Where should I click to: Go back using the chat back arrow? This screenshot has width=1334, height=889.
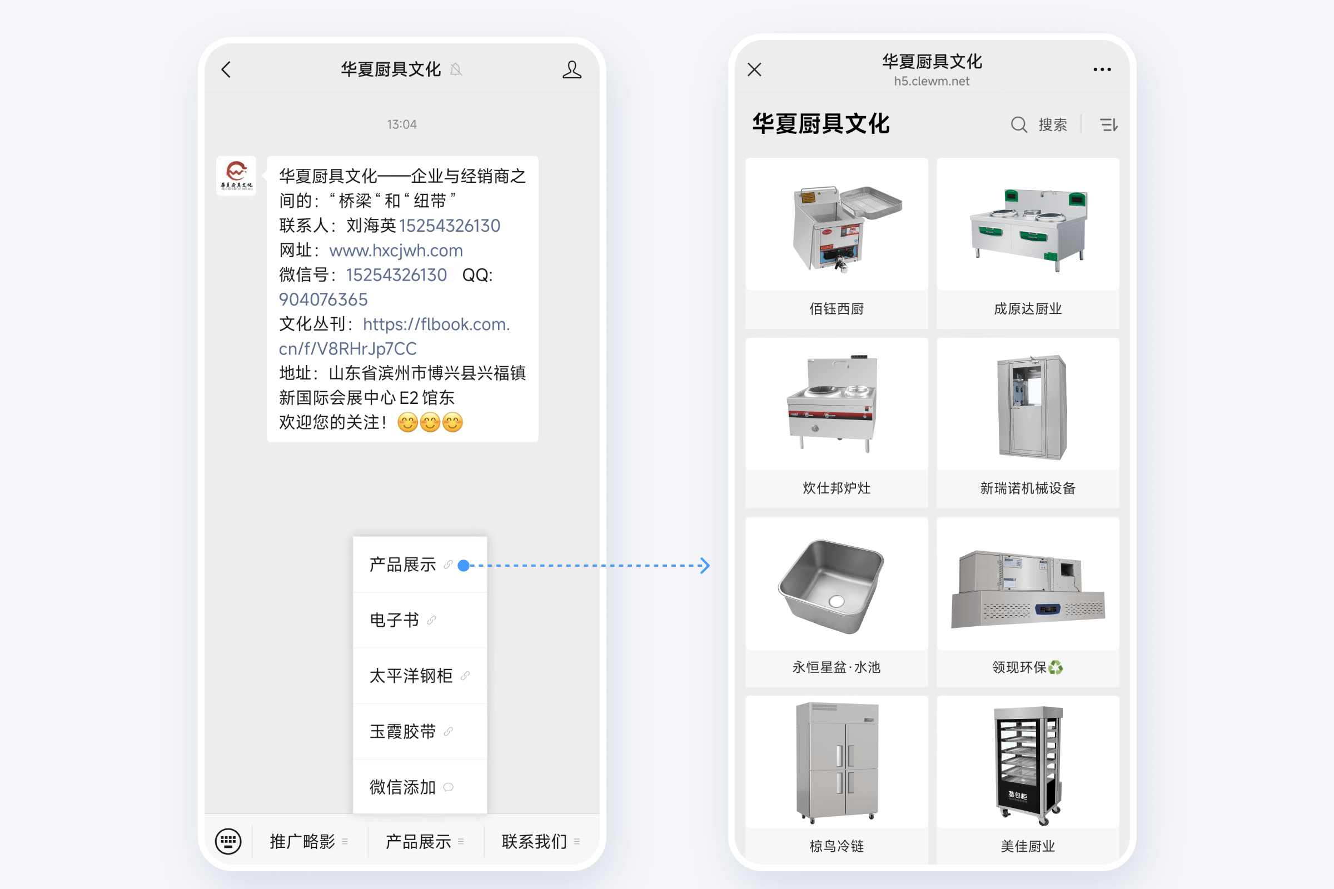point(226,70)
